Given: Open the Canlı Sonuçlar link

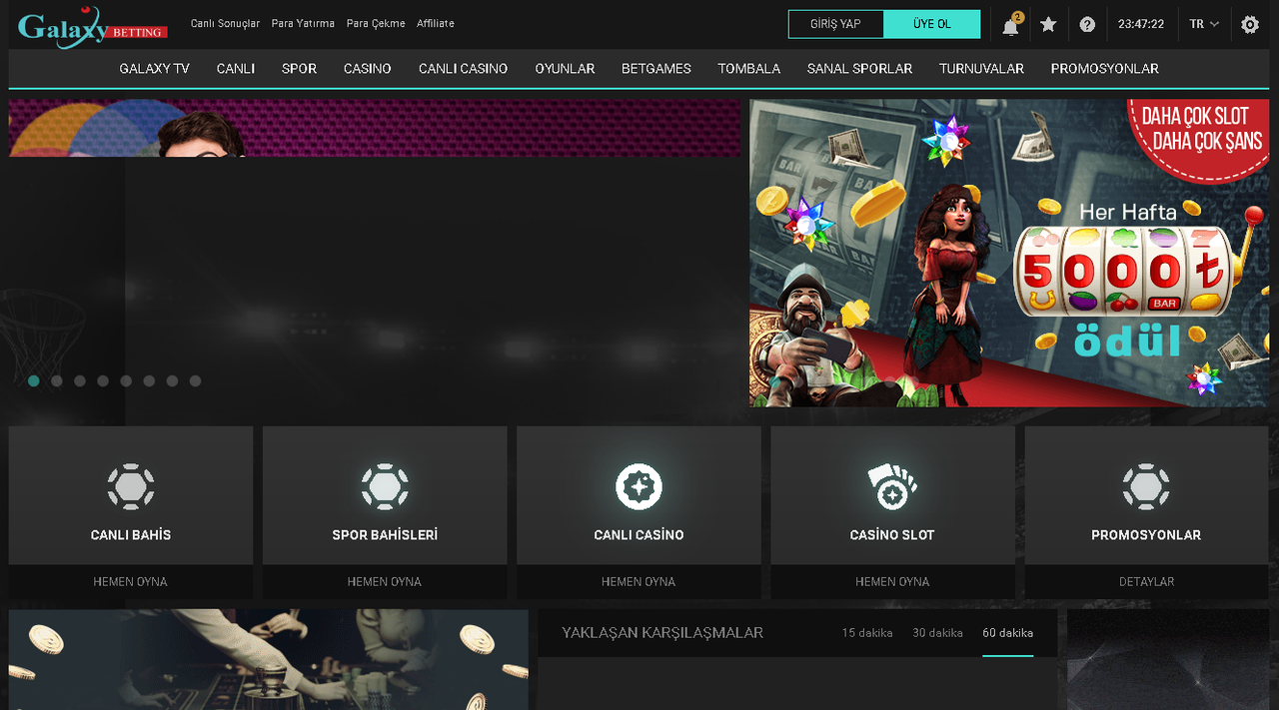Looking at the screenshot, I should (225, 23).
